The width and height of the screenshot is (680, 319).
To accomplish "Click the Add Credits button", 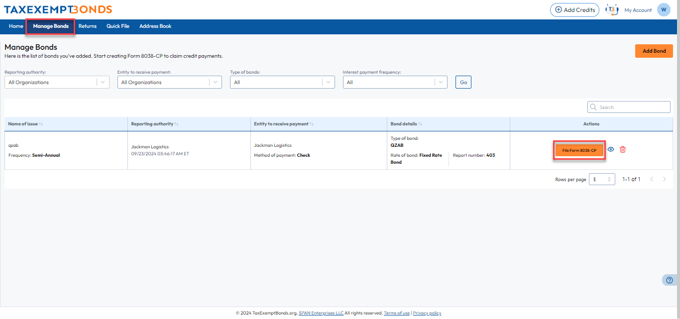I will [x=574, y=10].
